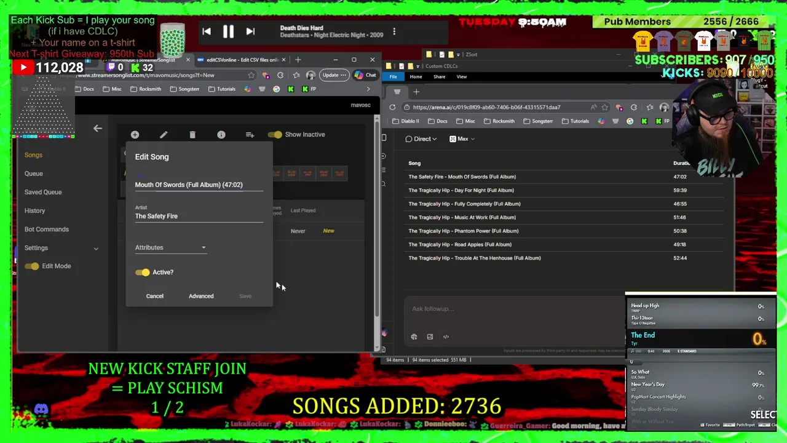
Task: Open the Max model dropdown in arena.ai
Action: click(x=462, y=139)
